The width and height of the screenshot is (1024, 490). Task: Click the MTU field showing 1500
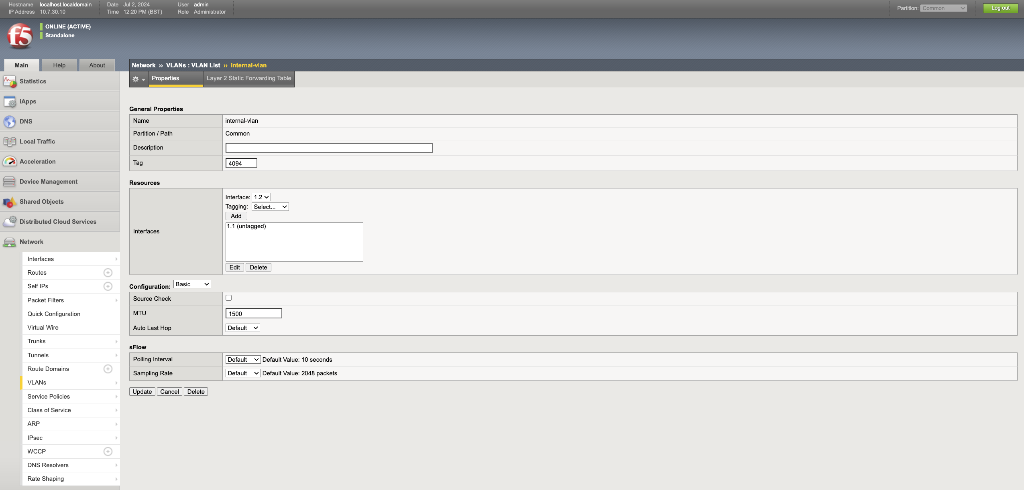pos(254,314)
